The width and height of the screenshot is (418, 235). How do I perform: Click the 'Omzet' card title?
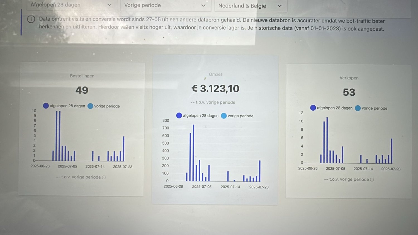[x=215, y=74]
